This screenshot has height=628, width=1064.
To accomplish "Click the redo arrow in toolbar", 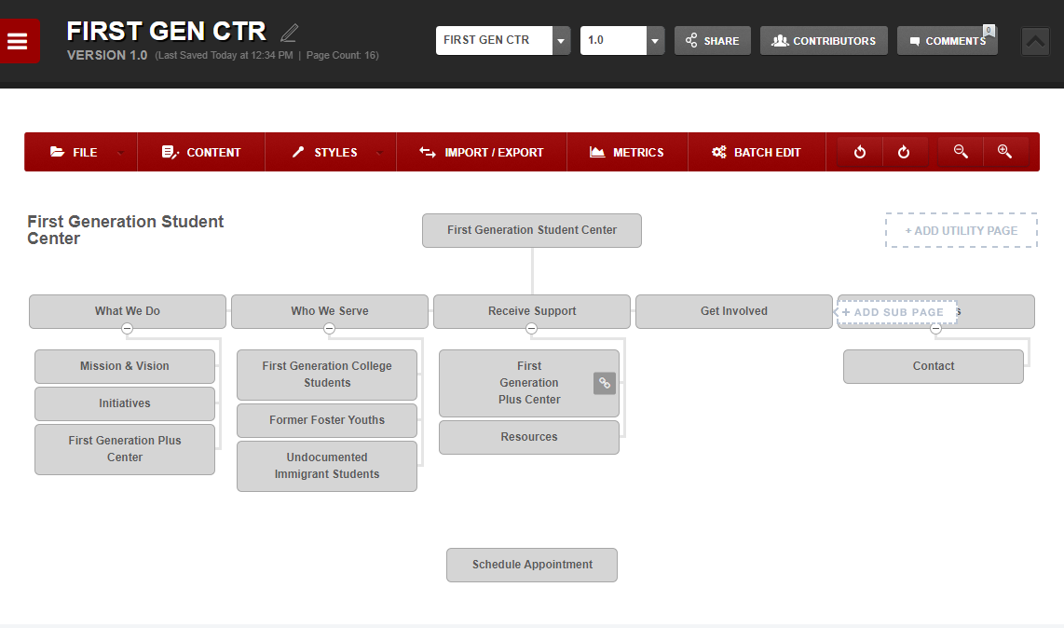I will [x=904, y=152].
